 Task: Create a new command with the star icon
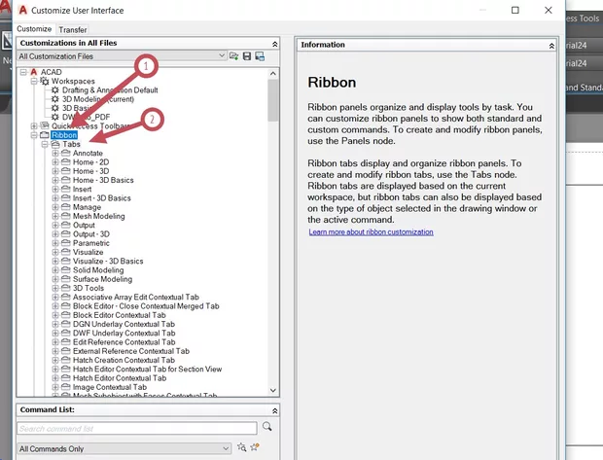(255, 447)
